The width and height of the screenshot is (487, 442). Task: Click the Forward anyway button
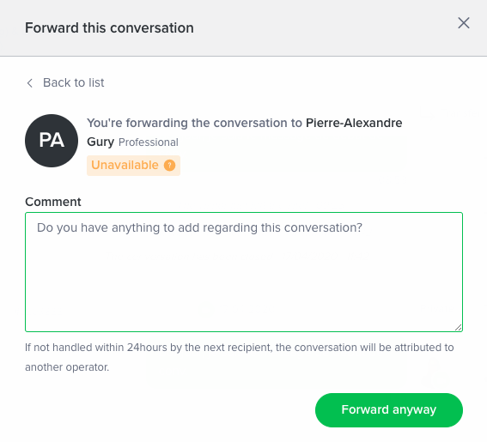point(389,410)
